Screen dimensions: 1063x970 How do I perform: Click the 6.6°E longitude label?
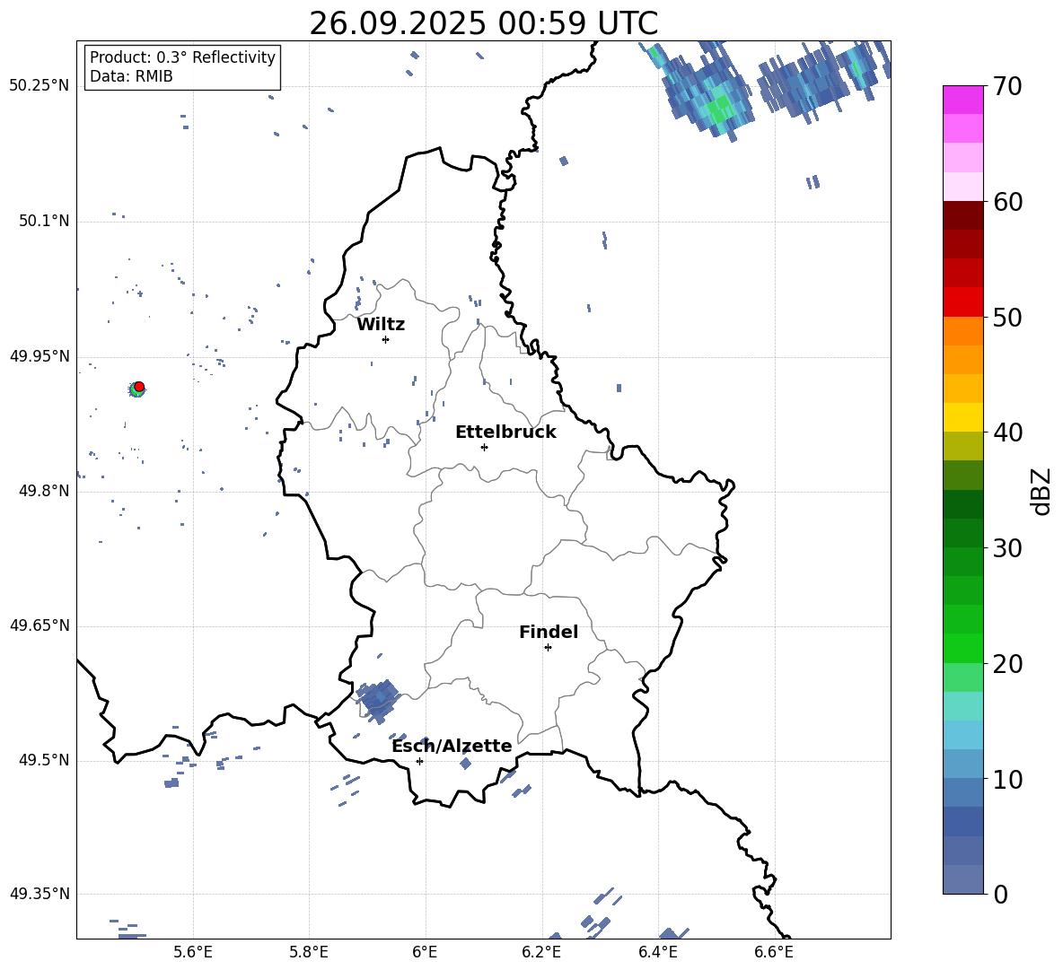coord(774,953)
